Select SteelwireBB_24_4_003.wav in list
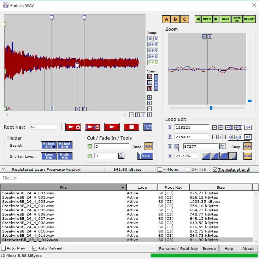 point(126,202)
